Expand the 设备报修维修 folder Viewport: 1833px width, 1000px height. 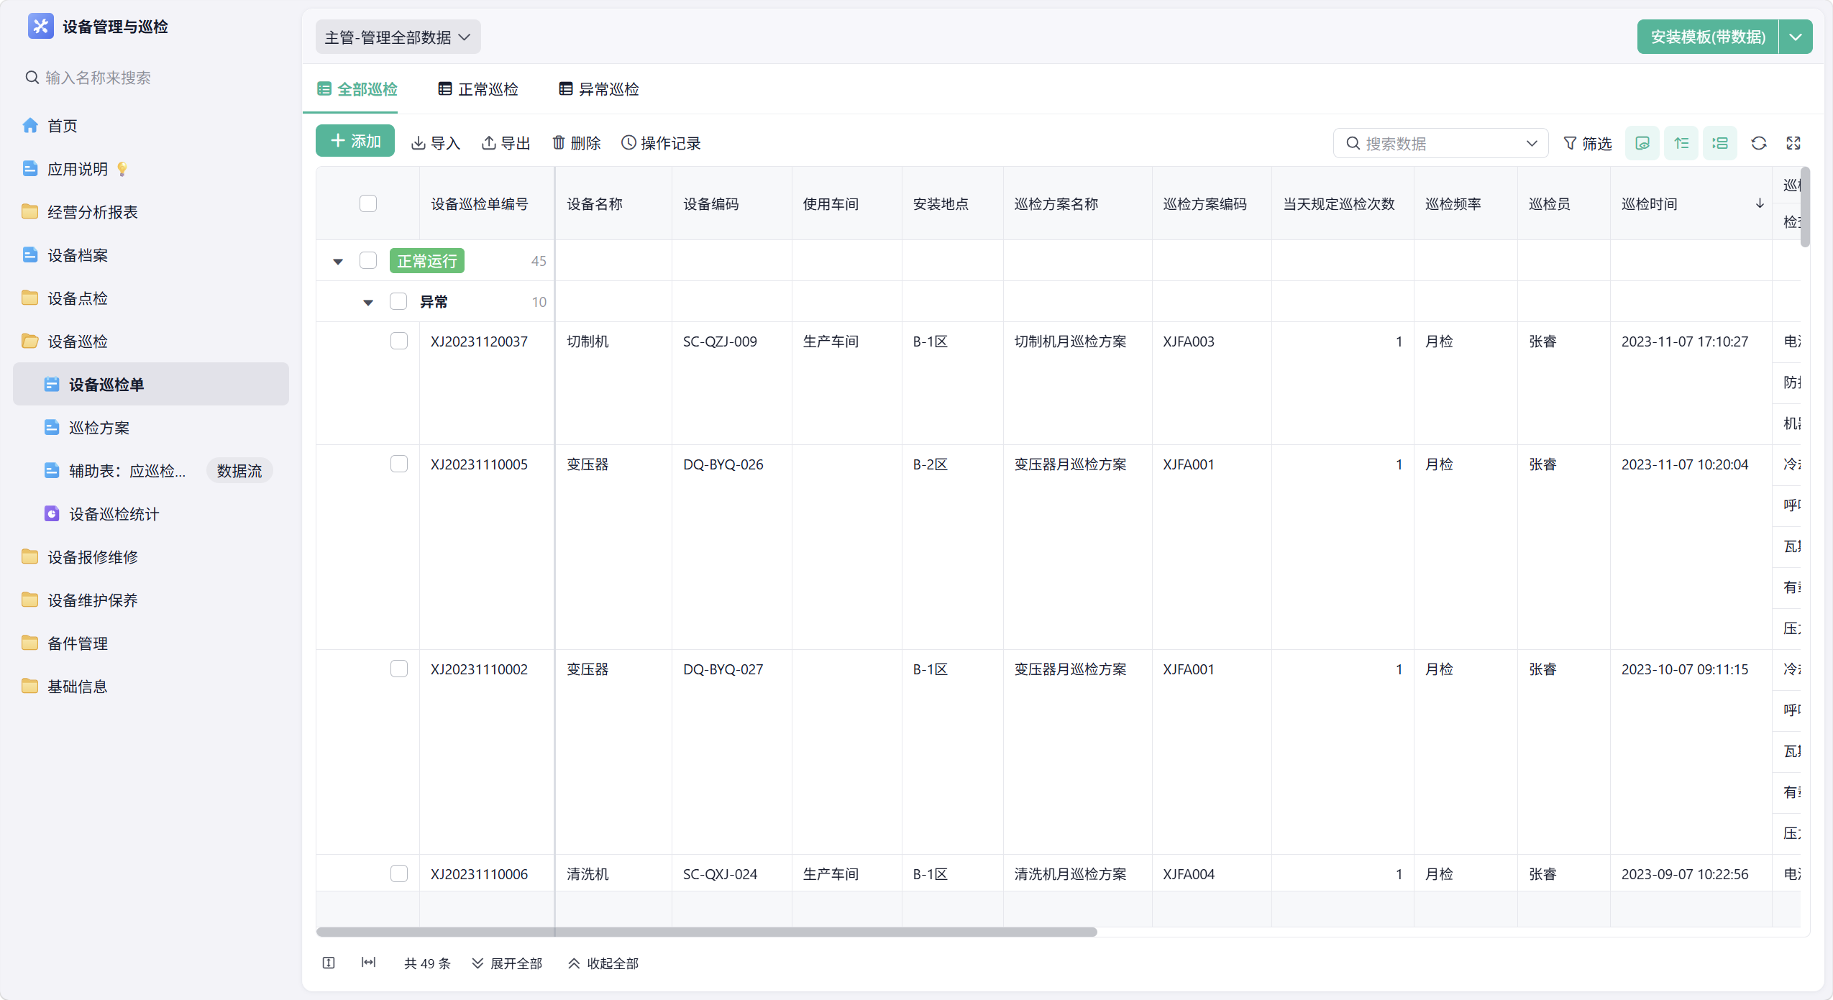pyautogui.click(x=93, y=557)
